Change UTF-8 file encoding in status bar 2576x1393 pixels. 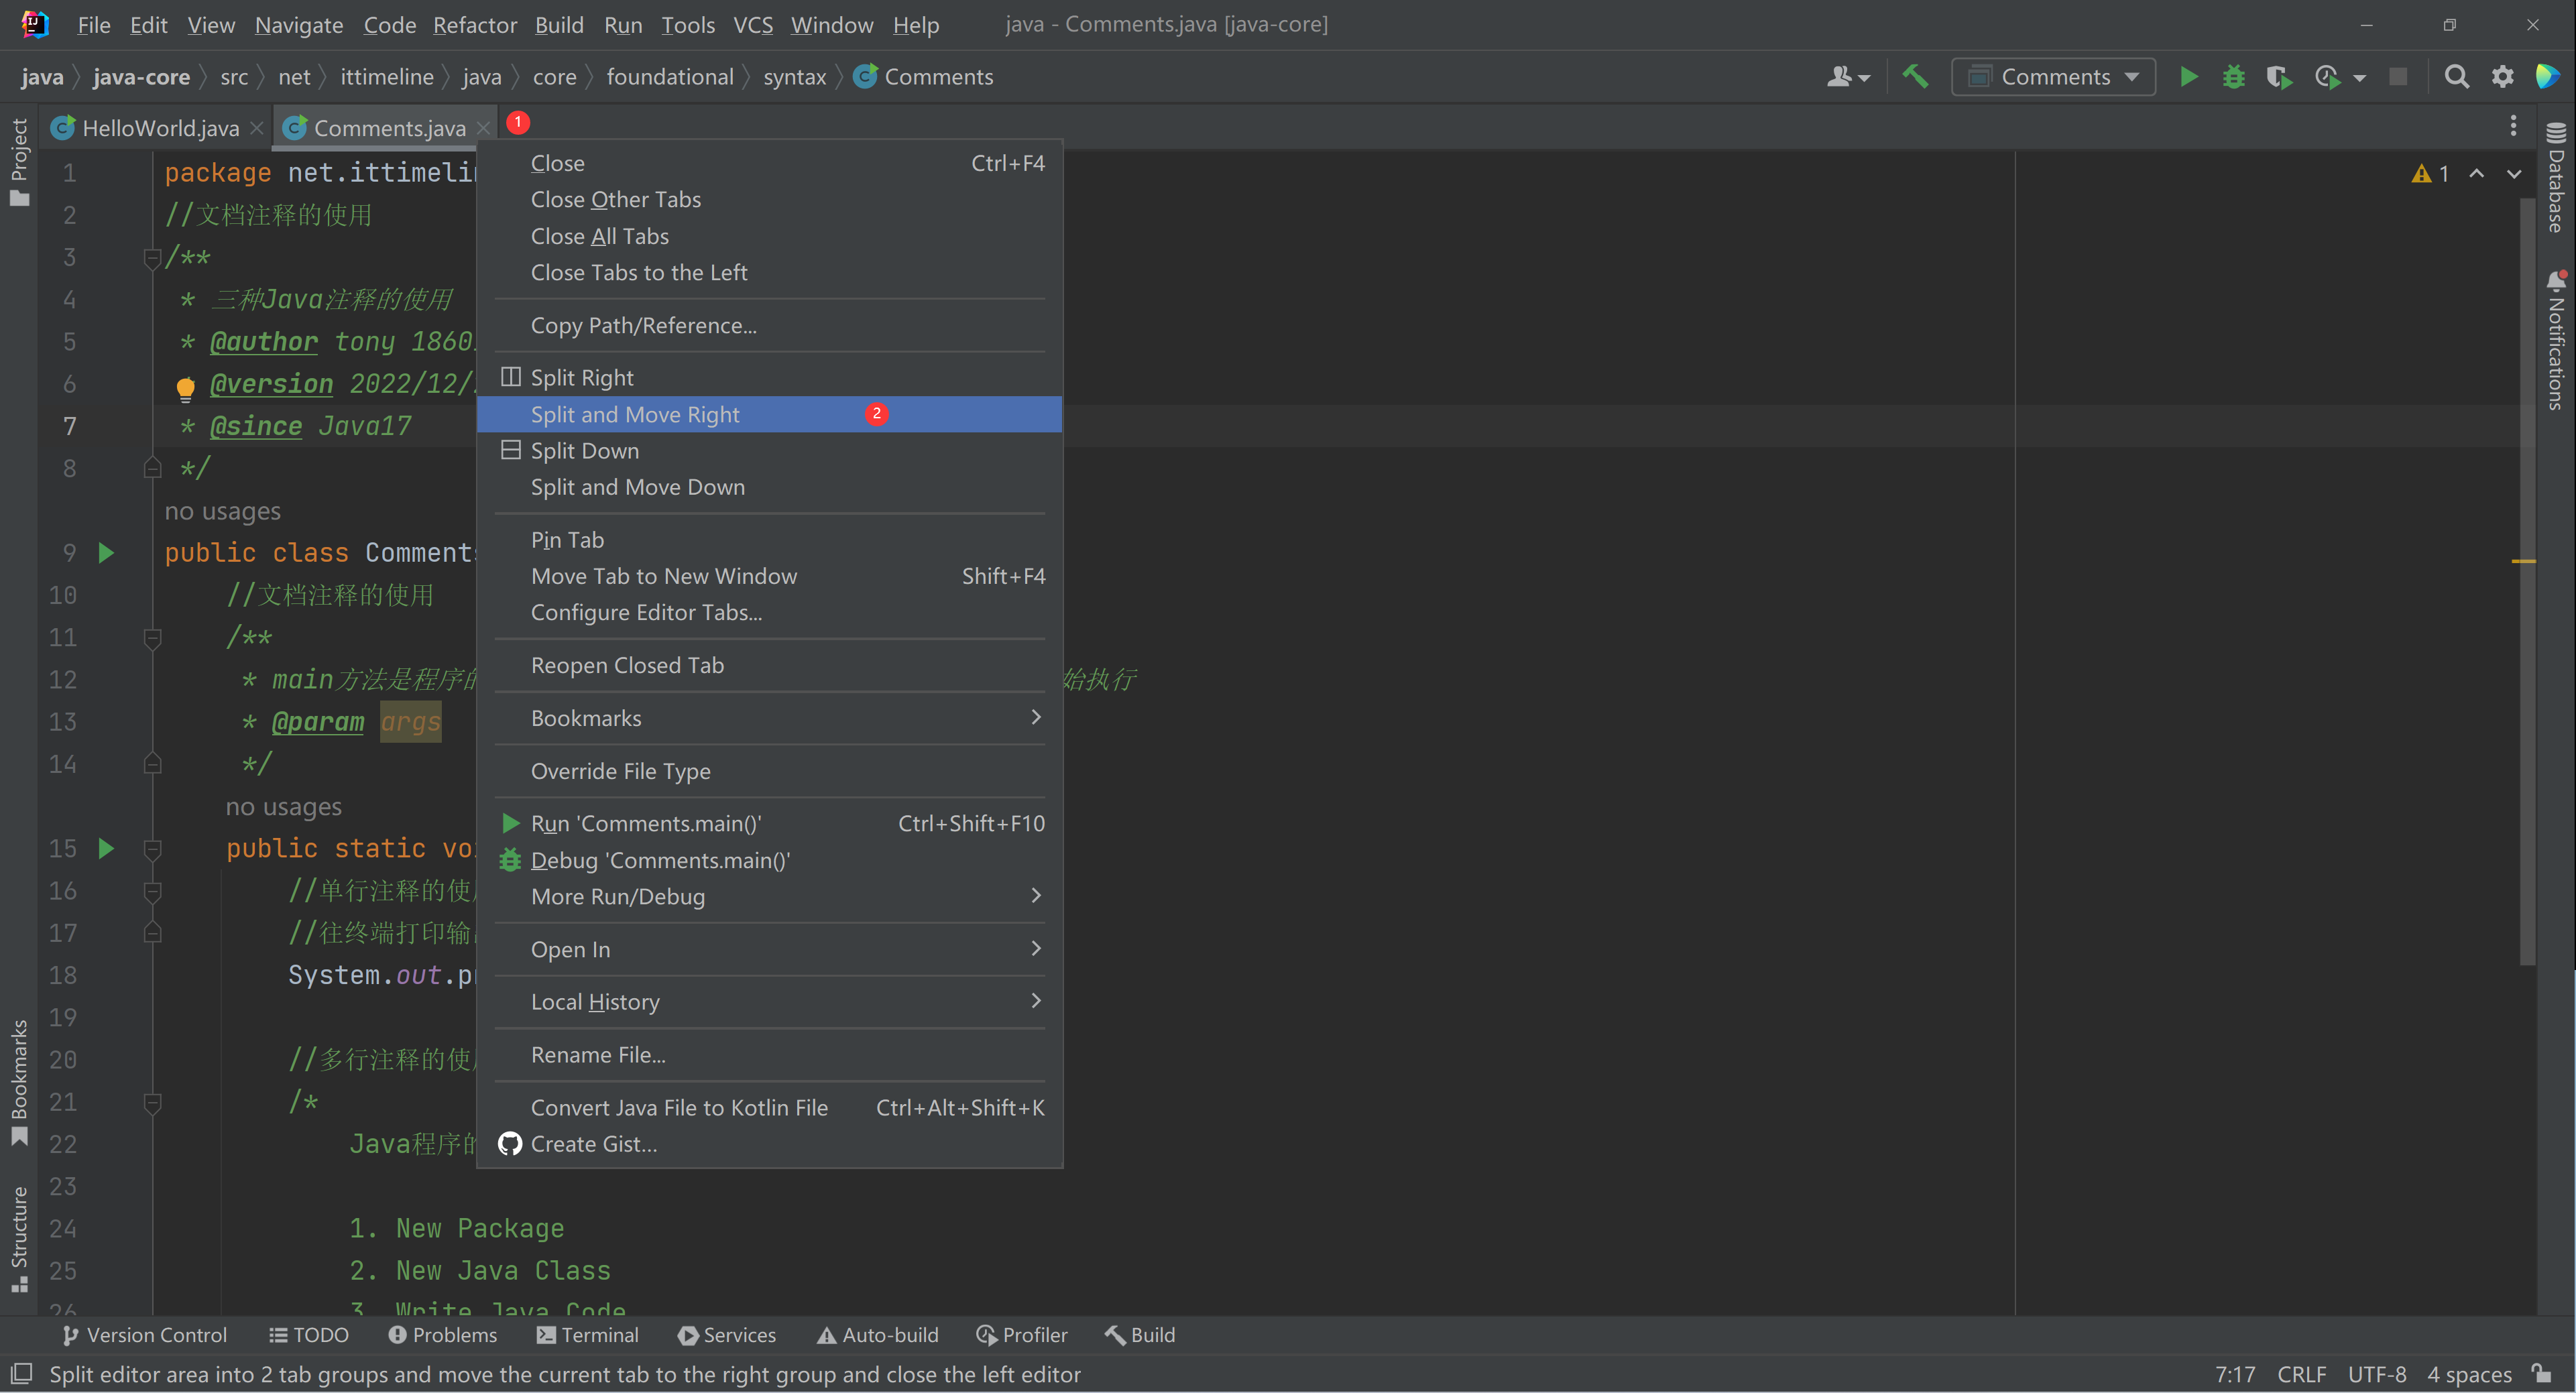point(2377,1374)
